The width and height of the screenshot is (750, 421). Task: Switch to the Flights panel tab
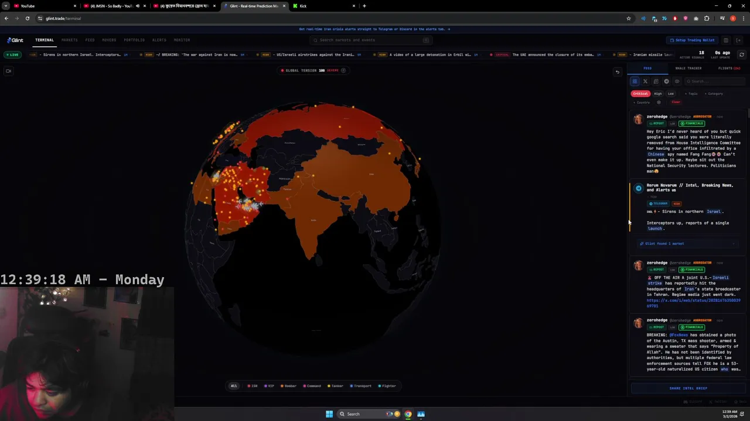point(729,68)
